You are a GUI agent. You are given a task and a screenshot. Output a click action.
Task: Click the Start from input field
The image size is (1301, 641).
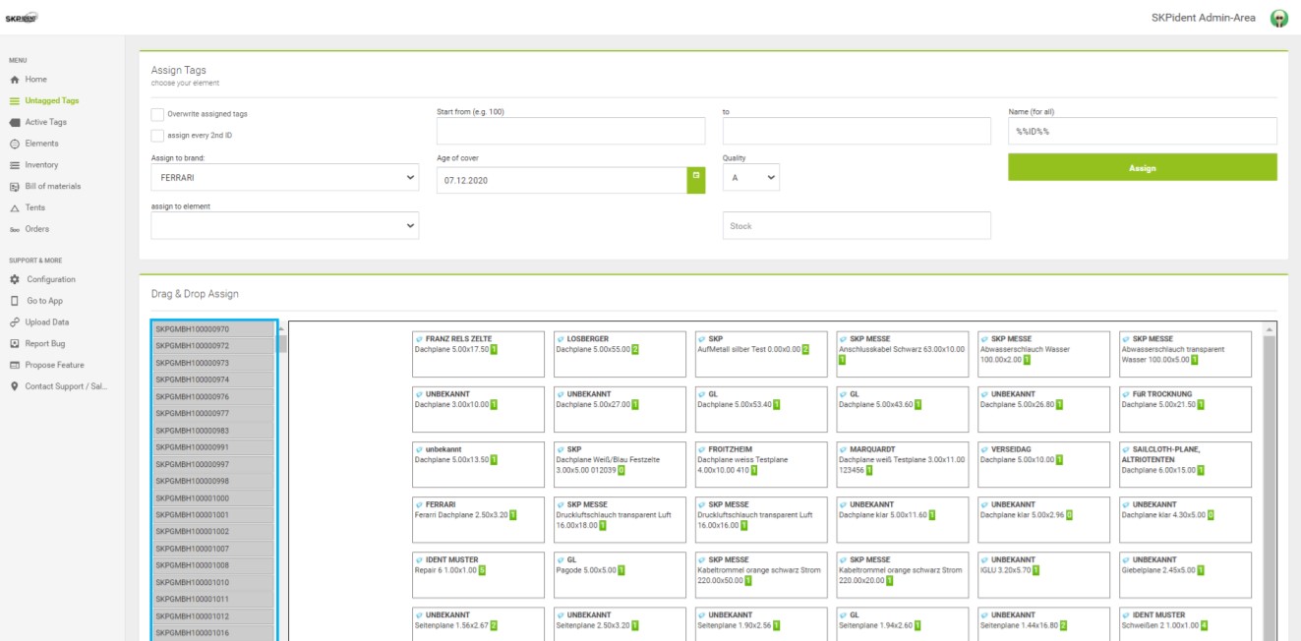pyautogui.click(x=570, y=131)
